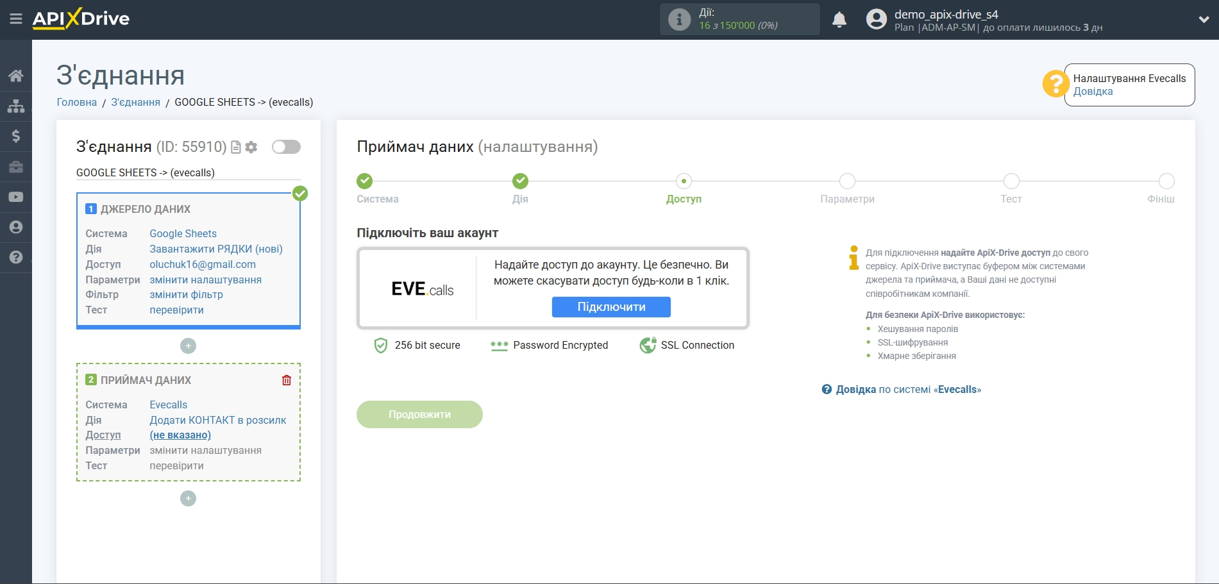Click the actions usage counter panel
1219x584 pixels.
(739, 19)
